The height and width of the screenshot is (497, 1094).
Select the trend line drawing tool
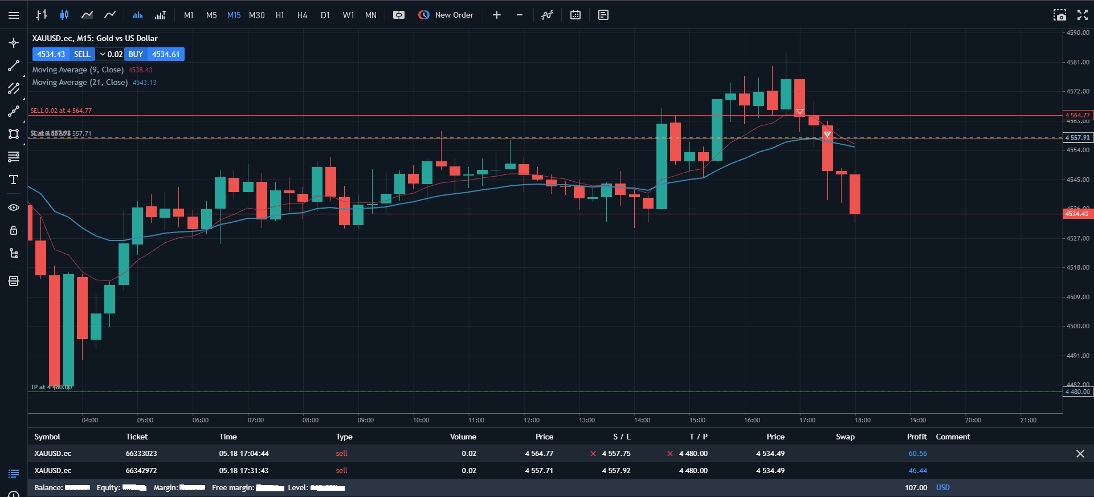(x=14, y=66)
